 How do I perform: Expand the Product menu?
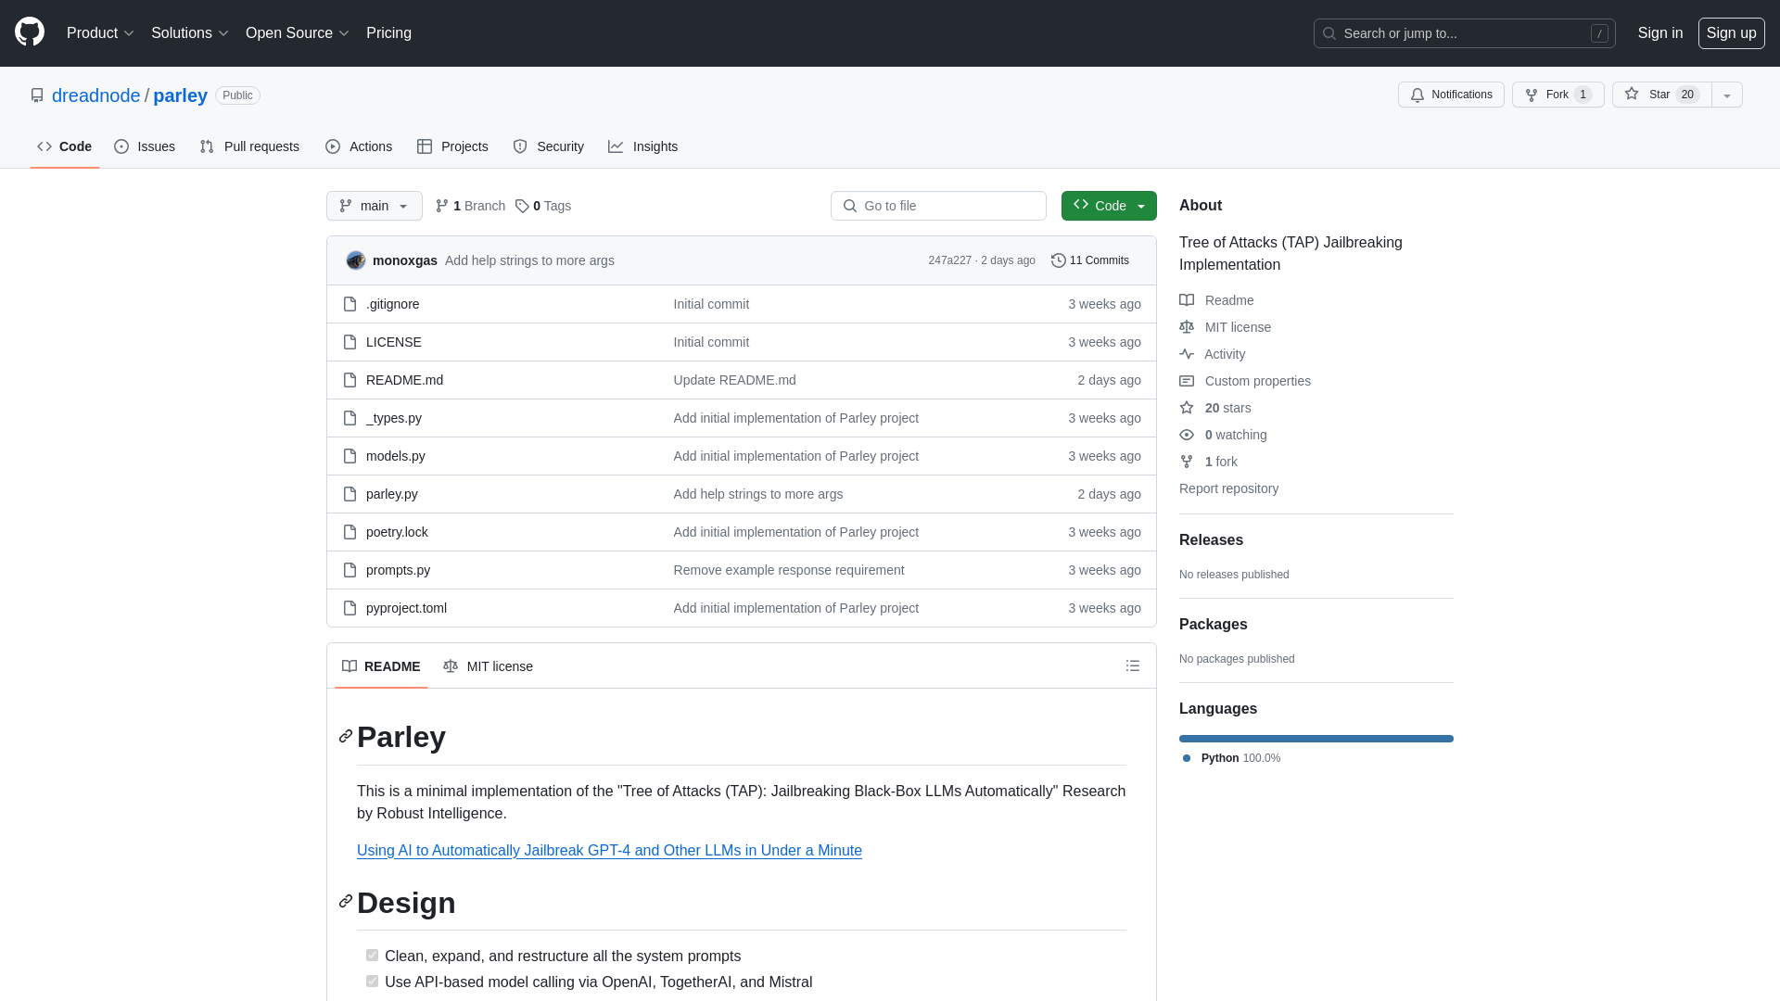click(x=100, y=33)
